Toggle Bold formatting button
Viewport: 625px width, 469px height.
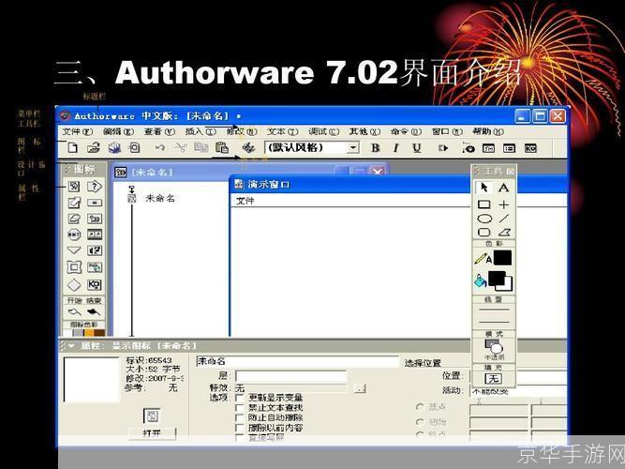[375, 148]
